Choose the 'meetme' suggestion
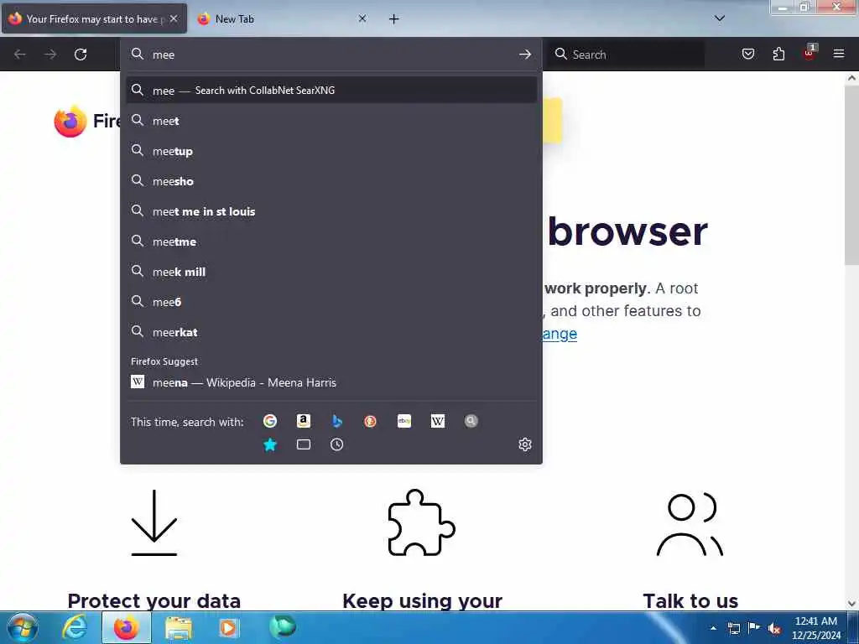This screenshot has height=644, width=859. [x=331, y=241]
